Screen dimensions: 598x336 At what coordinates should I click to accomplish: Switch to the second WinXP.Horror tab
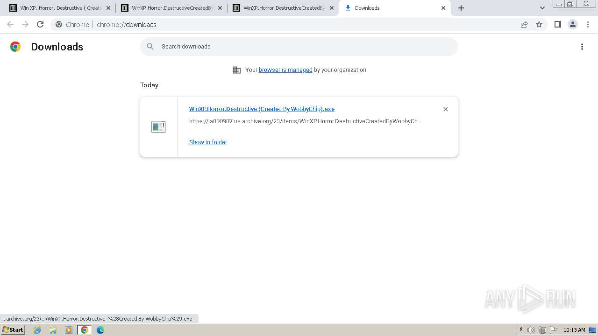click(171, 8)
